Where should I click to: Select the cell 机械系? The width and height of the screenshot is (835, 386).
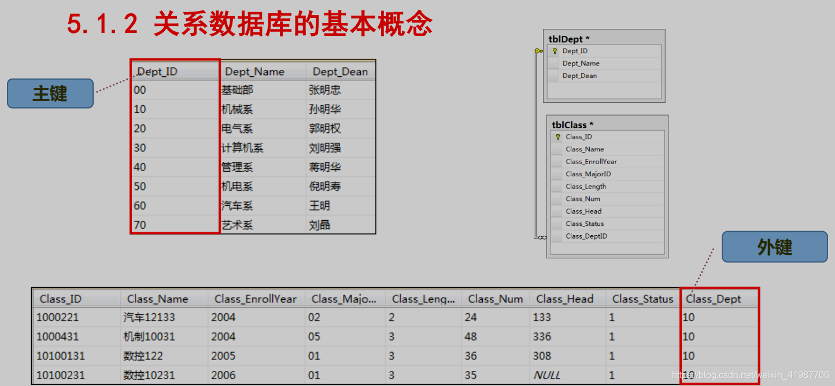pyautogui.click(x=263, y=109)
